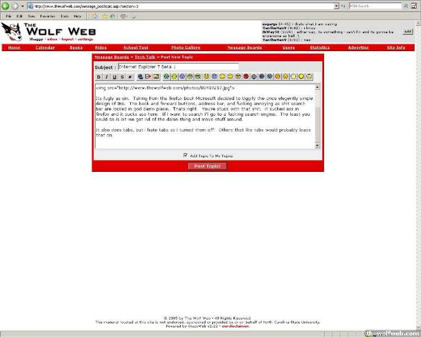Insert image using the picture icon
The width and height of the screenshot is (421, 337).
[157, 76]
